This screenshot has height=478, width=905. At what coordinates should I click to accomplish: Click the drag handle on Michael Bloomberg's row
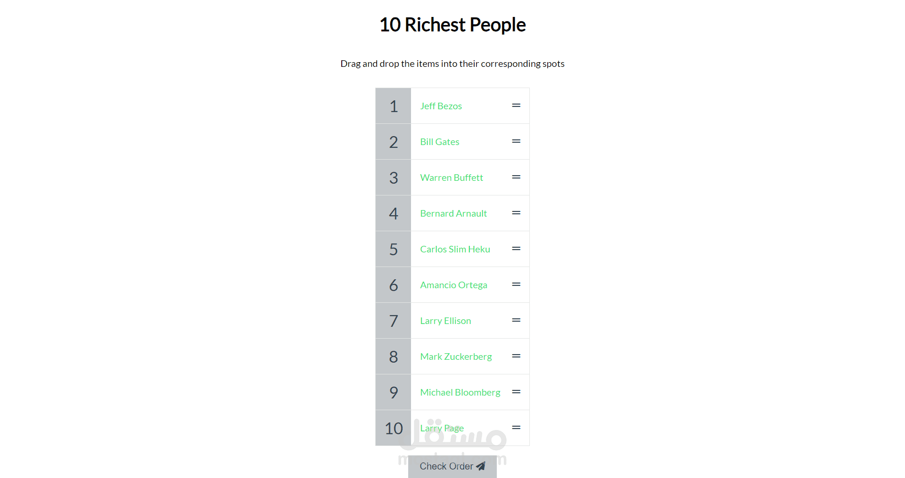pos(516,392)
